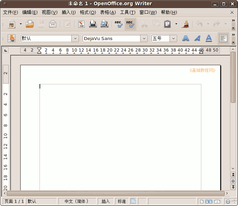Image resolution: width=238 pixels, height=206 pixels.
Task: Open the 文件(F) menu
Action: point(10,13)
